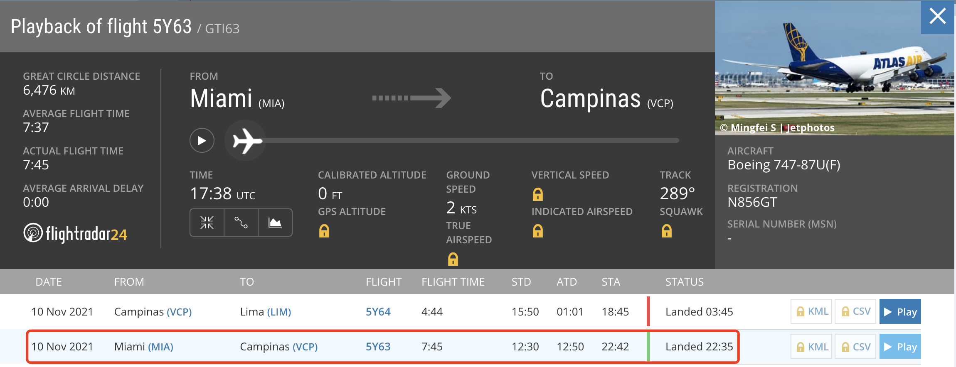Click the vertical speed lock icon

[x=538, y=194]
